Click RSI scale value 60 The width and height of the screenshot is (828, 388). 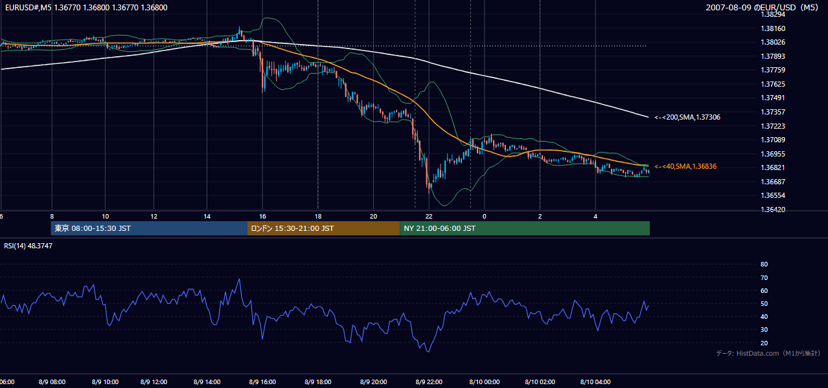[x=764, y=290]
